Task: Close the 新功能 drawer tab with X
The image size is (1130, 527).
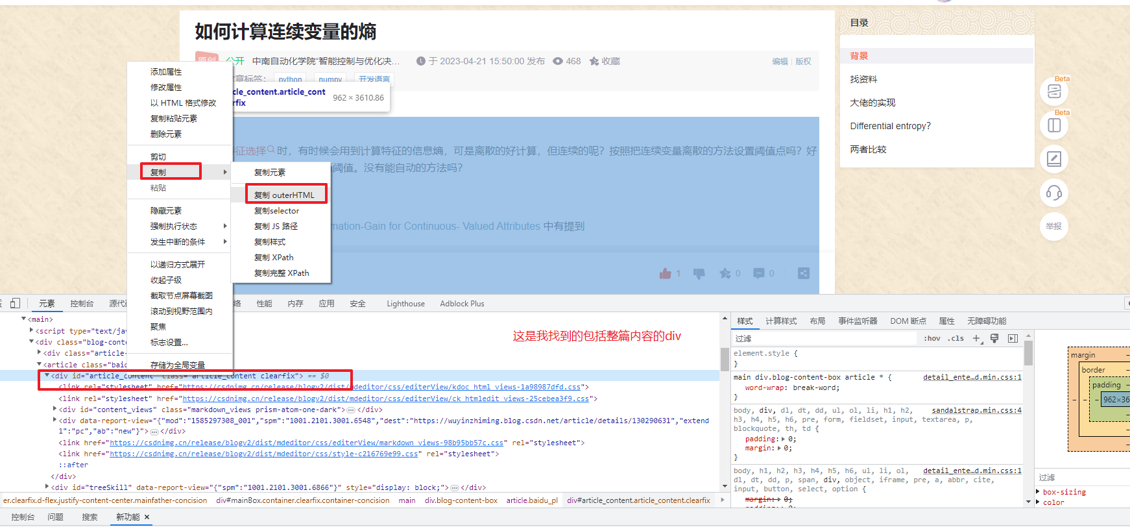Action: tap(147, 517)
